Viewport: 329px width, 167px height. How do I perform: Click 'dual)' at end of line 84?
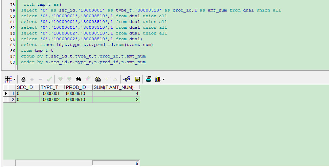pos(136,39)
